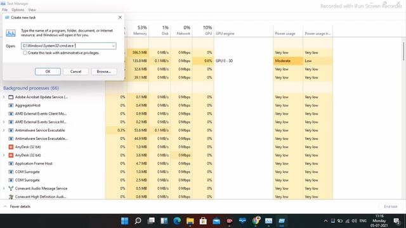Open the Options menu in Task Manager
406x228 pixels.
coord(18,10)
